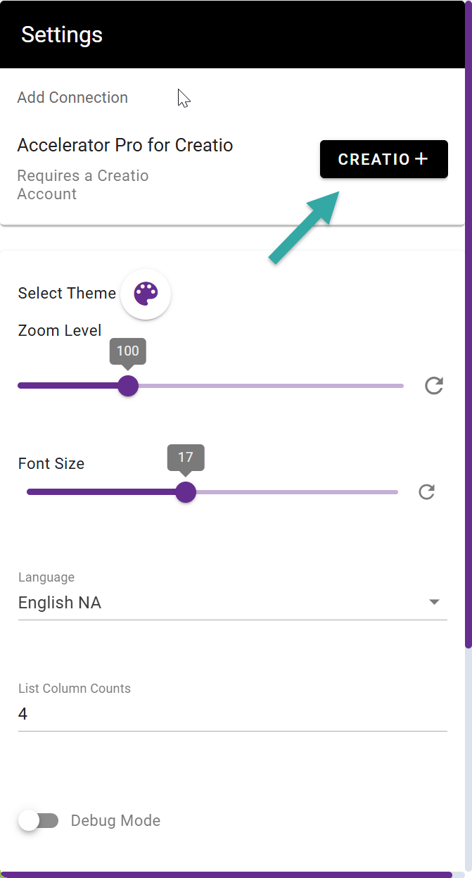Click the Debug Mode label

pos(115,821)
